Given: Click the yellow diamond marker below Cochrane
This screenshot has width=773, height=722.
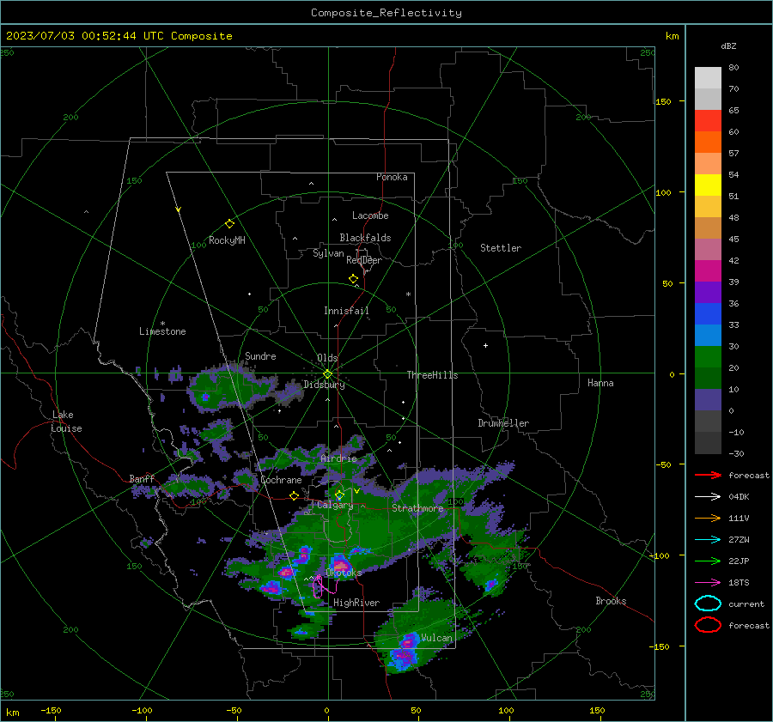Looking at the screenshot, I should coord(294,495).
